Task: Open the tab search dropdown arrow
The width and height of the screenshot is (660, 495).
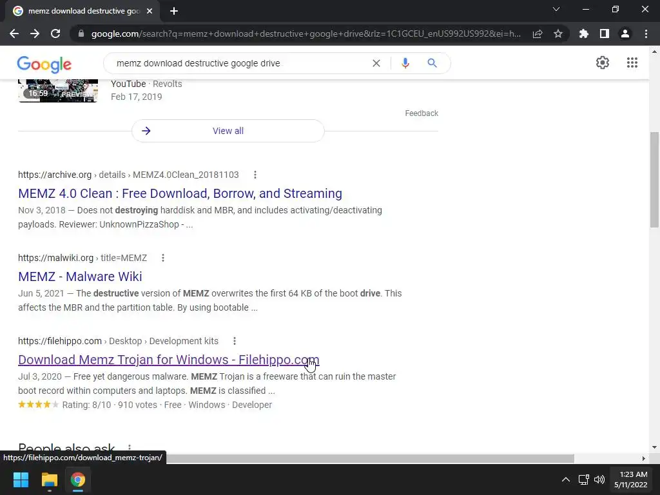Action: (556, 9)
